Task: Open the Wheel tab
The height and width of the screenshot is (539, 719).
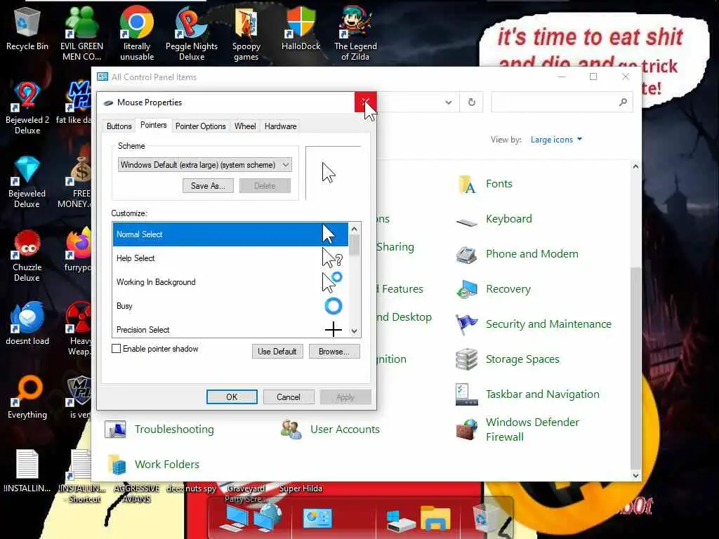Action: [245, 126]
